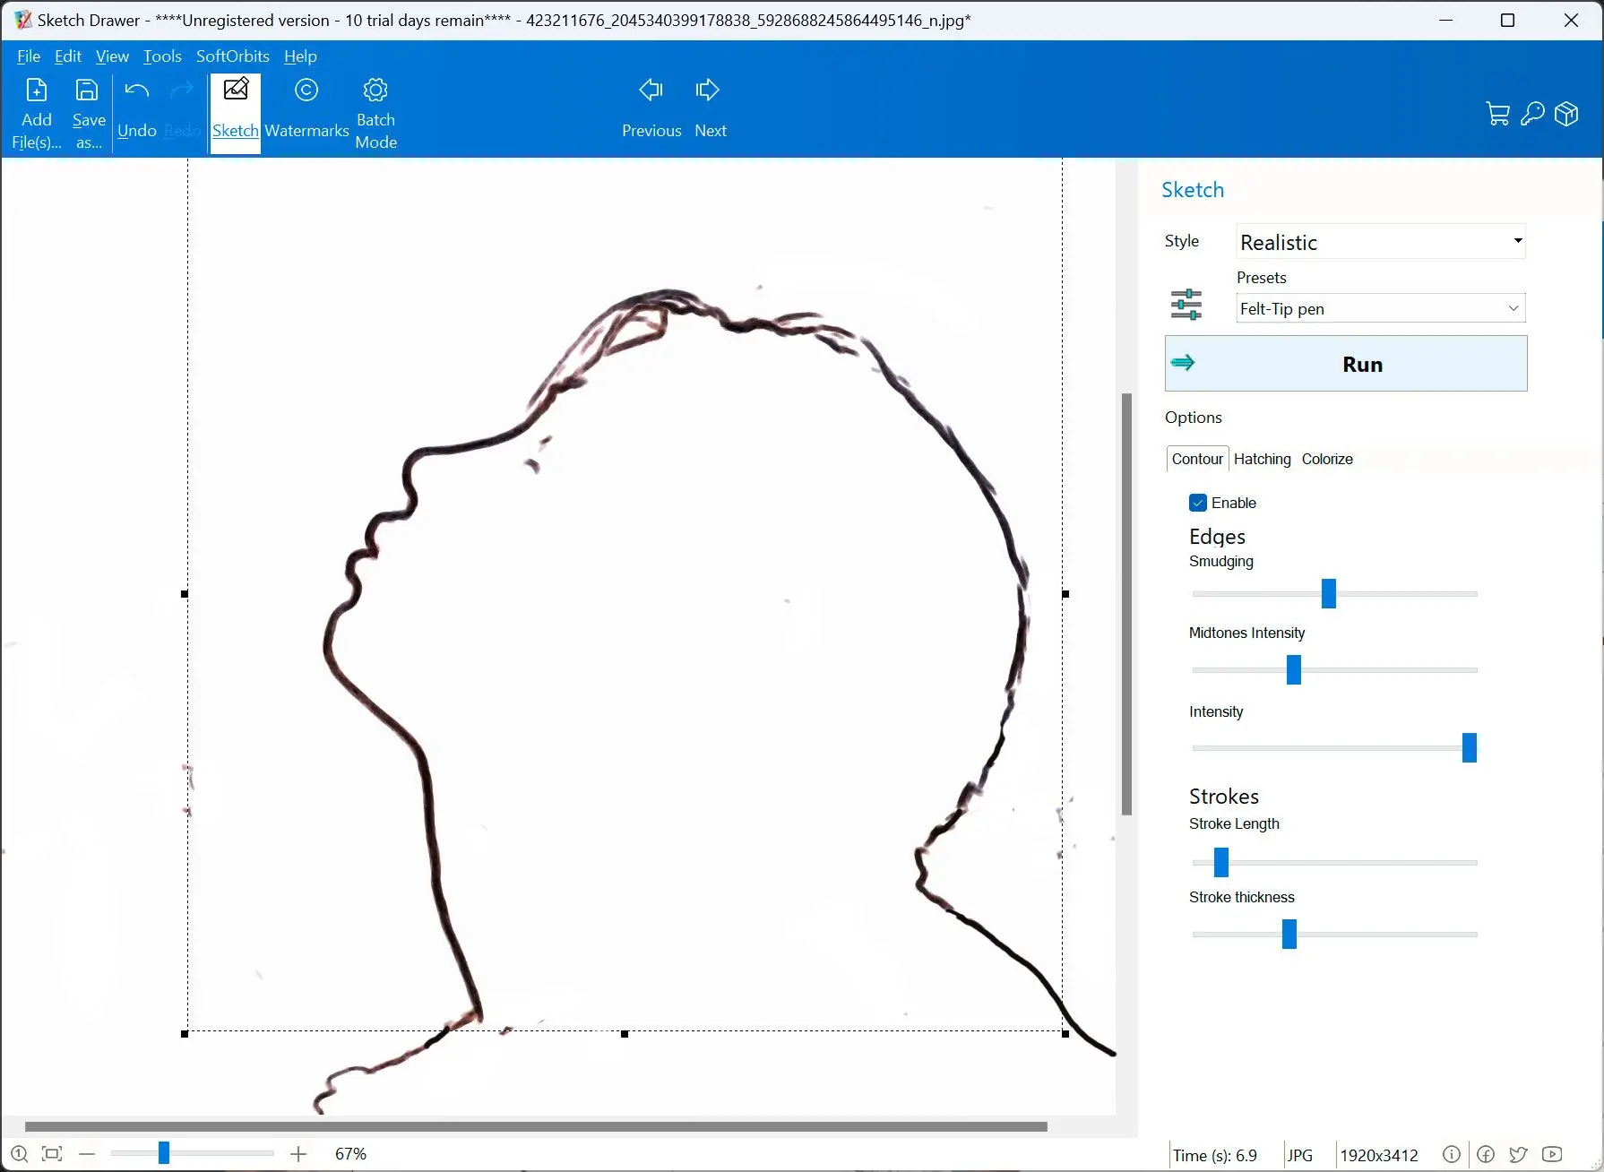Viewport: 1604px width, 1172px height.
Task: Expand the Presets dropdown showing Felt-Tip pen
Action: pyautogui.click(x=1381, y=308)
